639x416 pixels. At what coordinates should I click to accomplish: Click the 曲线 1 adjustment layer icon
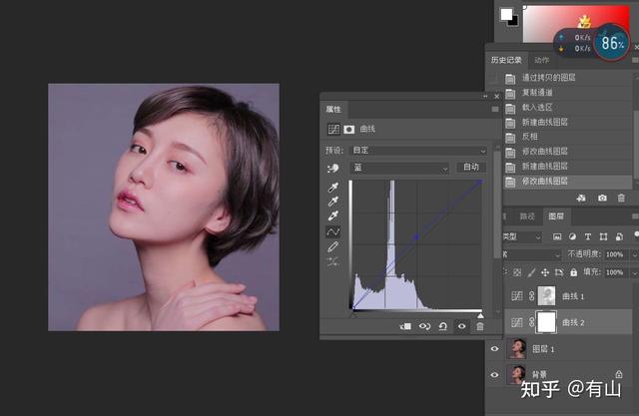point(517,296)
